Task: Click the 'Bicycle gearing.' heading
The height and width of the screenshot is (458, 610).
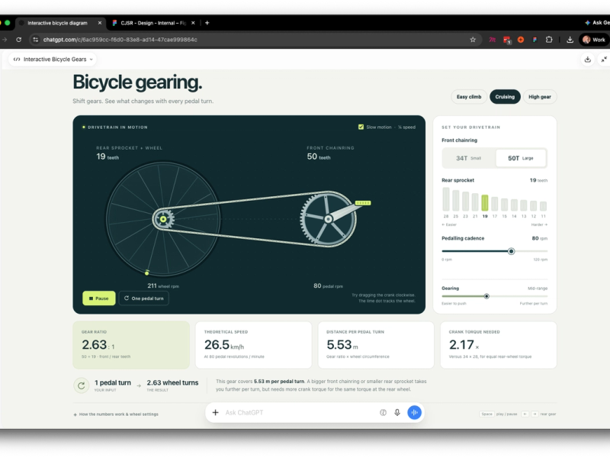Action: click(137, 82)
